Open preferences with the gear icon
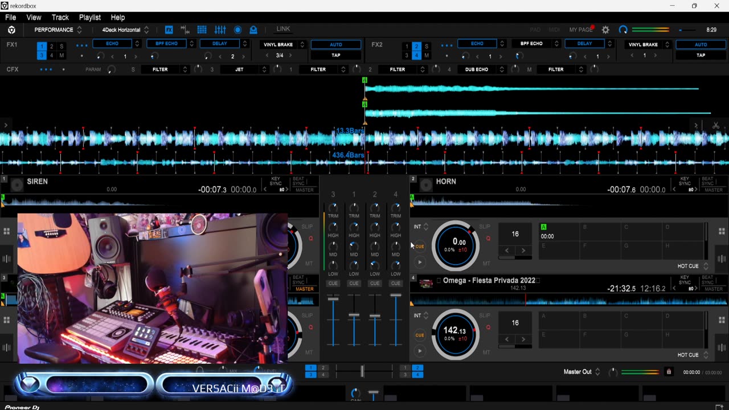729x410 pixels. coord(605,30)
